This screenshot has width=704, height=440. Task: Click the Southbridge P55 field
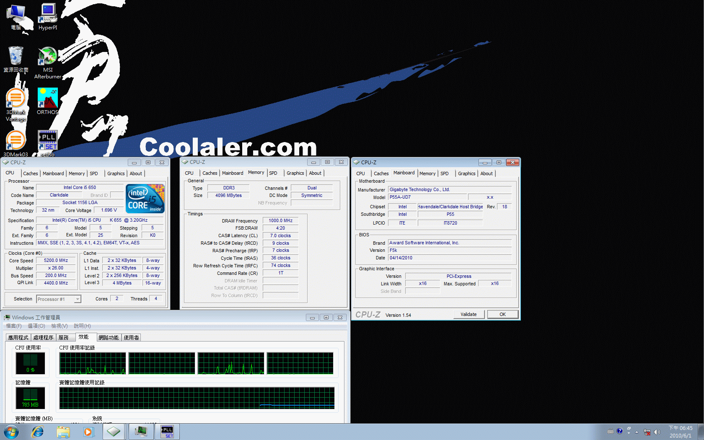(450, 215)
